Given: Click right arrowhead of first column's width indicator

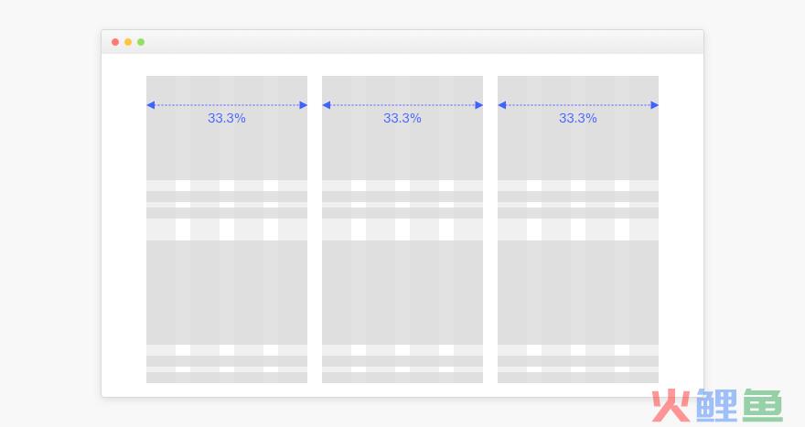Looking at the screenshot, I should point(304,105).
